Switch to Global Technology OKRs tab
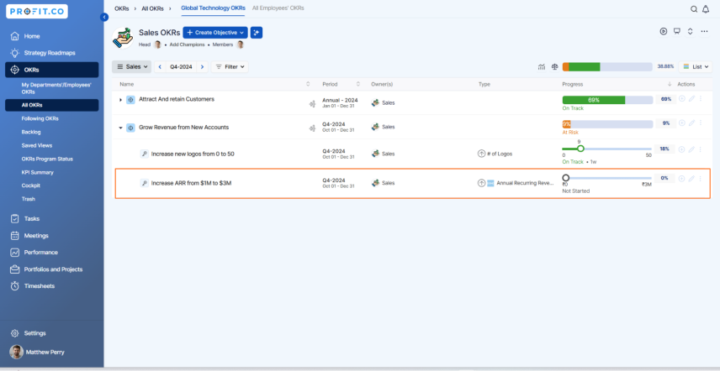Image resolution: width=720 pixels, height=371 pixels. tap(213, 8)
